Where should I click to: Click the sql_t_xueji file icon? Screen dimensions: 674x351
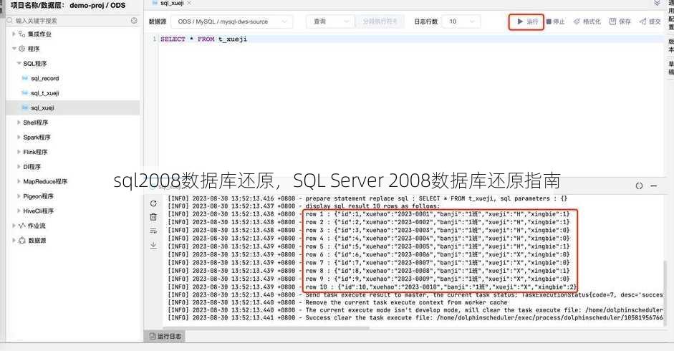point(25,93)
